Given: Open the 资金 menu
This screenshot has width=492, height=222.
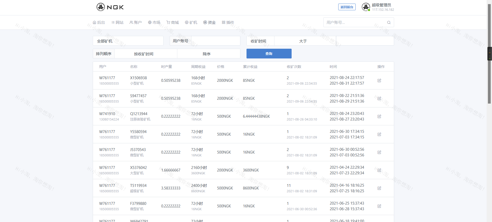Looking at the screenshot, I should (209, 23).
